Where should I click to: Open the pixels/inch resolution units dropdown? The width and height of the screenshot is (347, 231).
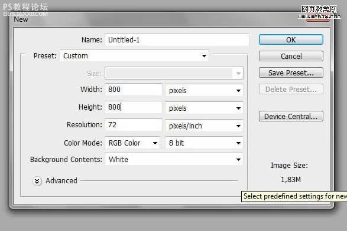204,126
